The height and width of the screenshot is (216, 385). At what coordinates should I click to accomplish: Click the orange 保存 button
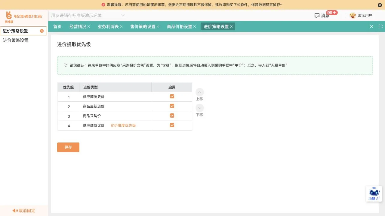(68, 147)
